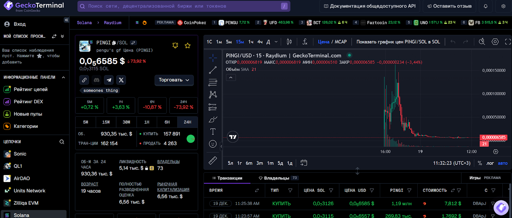Image resolution: width=512 pixels, height=218 pixels.
Task: Open the Telegram link icon
Action: pos(109,80)
